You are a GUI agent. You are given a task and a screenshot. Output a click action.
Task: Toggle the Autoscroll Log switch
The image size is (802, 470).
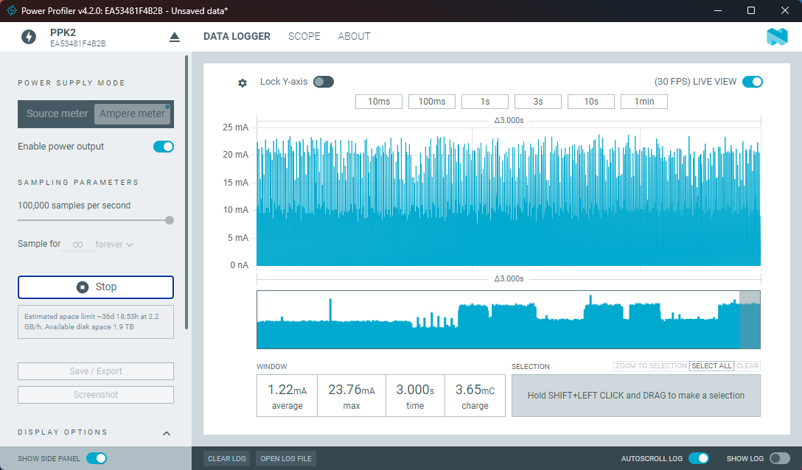698,458
